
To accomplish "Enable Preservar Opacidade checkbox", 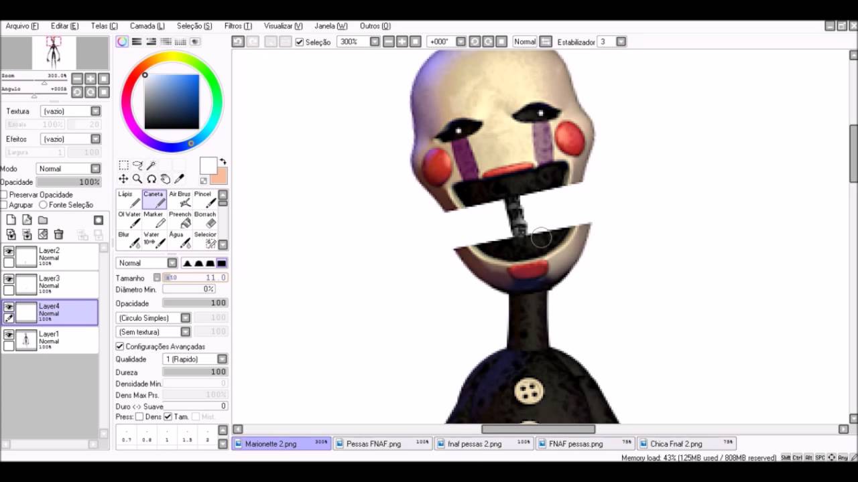I will coord(4,195).
